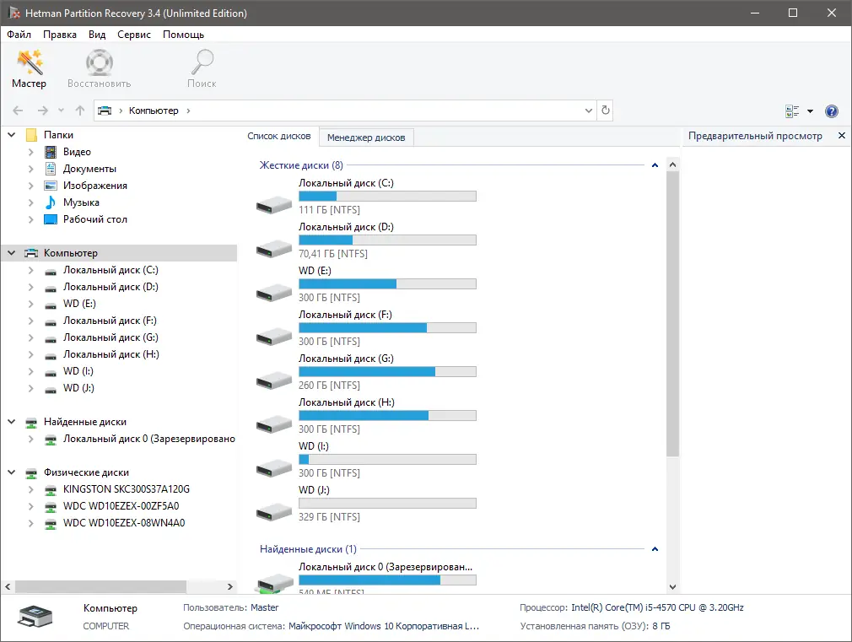This screenshot has height=642, width=852.
Task: Select drive icon for Локальный диск (H:) in disk list
Action: click(x=274, y=424)
